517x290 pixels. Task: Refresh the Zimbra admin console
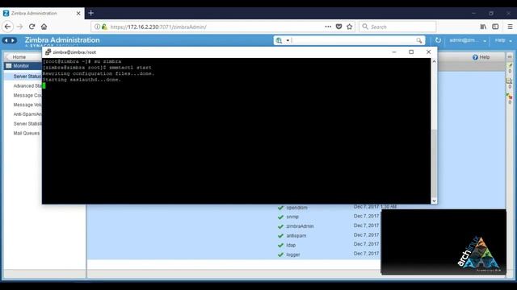tap(438, 40)
